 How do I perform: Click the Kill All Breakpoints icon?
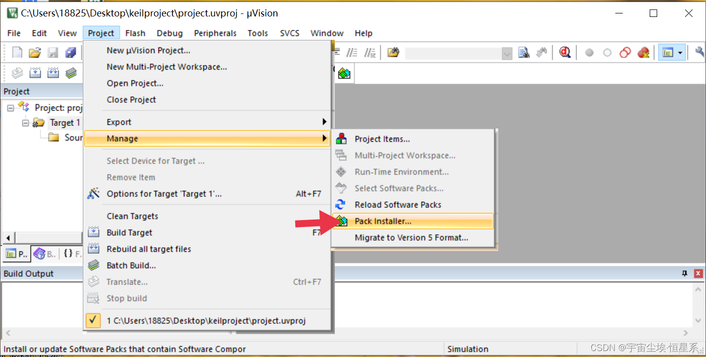pos(643,52)
